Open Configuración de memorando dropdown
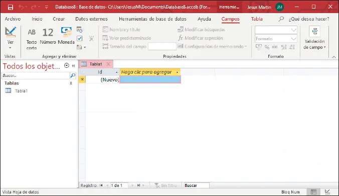 [212, 46]
